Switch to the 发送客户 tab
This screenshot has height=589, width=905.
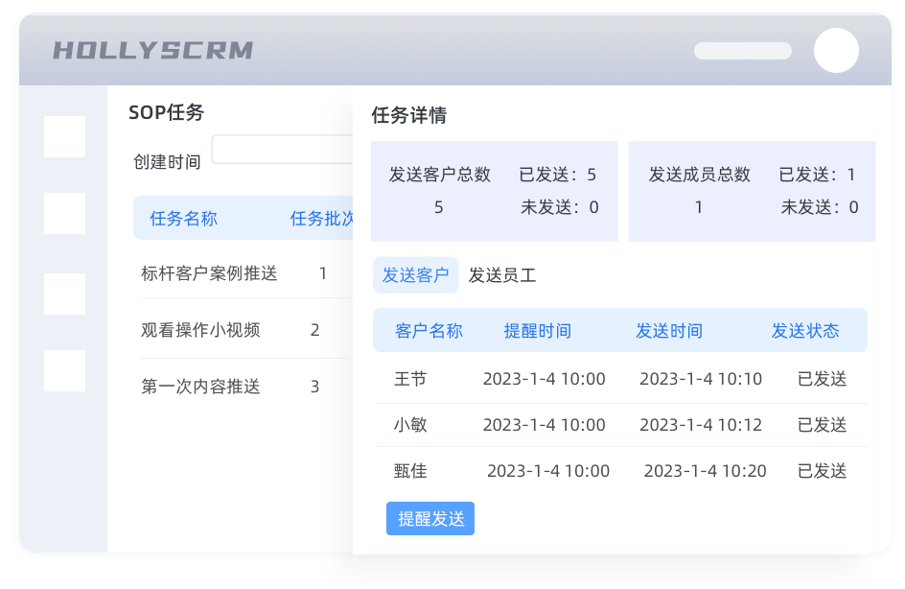(x=415, y=275)
